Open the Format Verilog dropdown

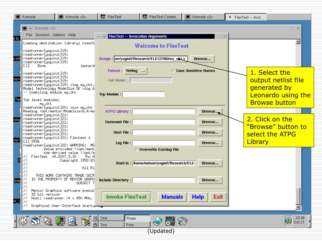pos(136,71)
